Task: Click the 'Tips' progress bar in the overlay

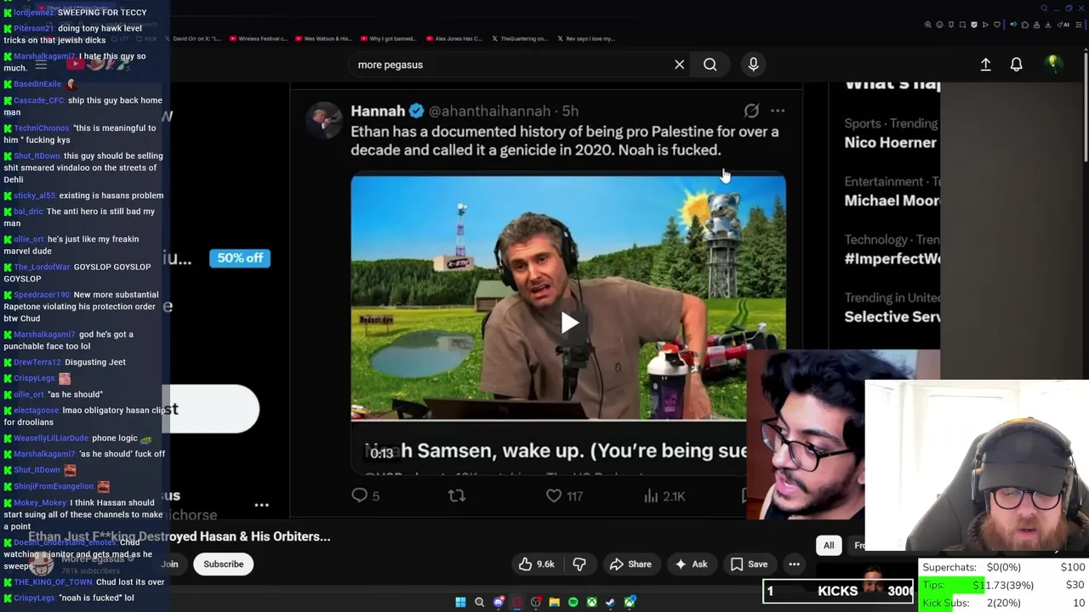Action: coord(1003,585)
